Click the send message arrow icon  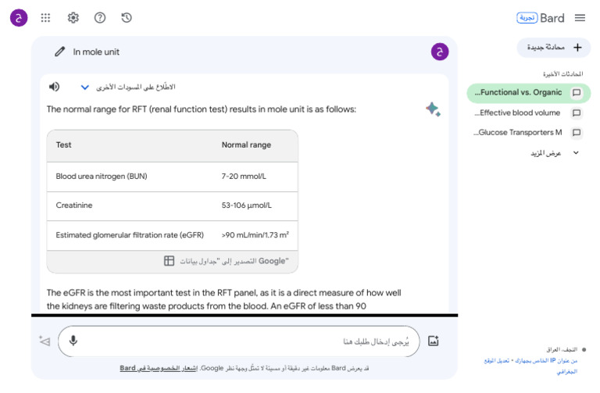(x=45, y=341)
